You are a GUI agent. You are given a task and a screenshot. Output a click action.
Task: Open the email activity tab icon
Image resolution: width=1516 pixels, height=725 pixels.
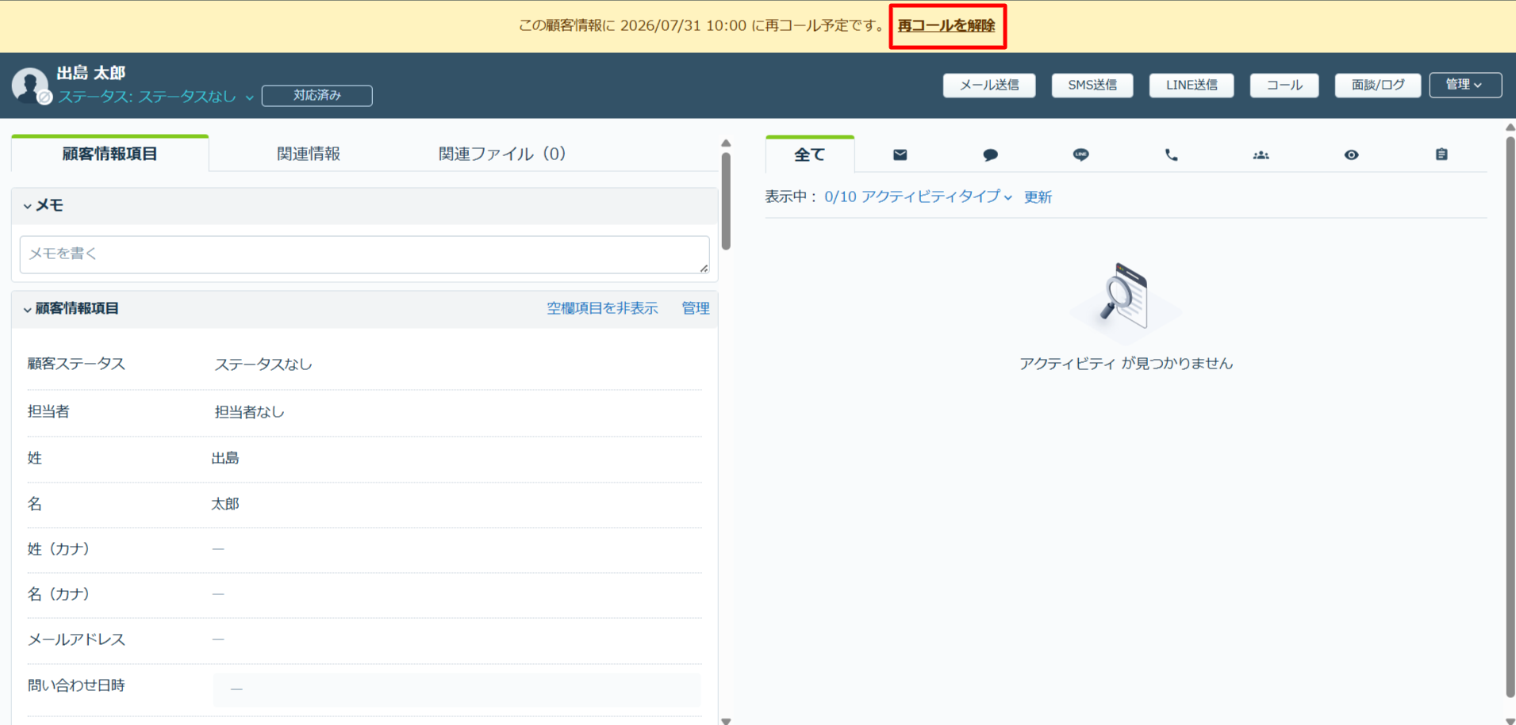click(x=900, y=155)
